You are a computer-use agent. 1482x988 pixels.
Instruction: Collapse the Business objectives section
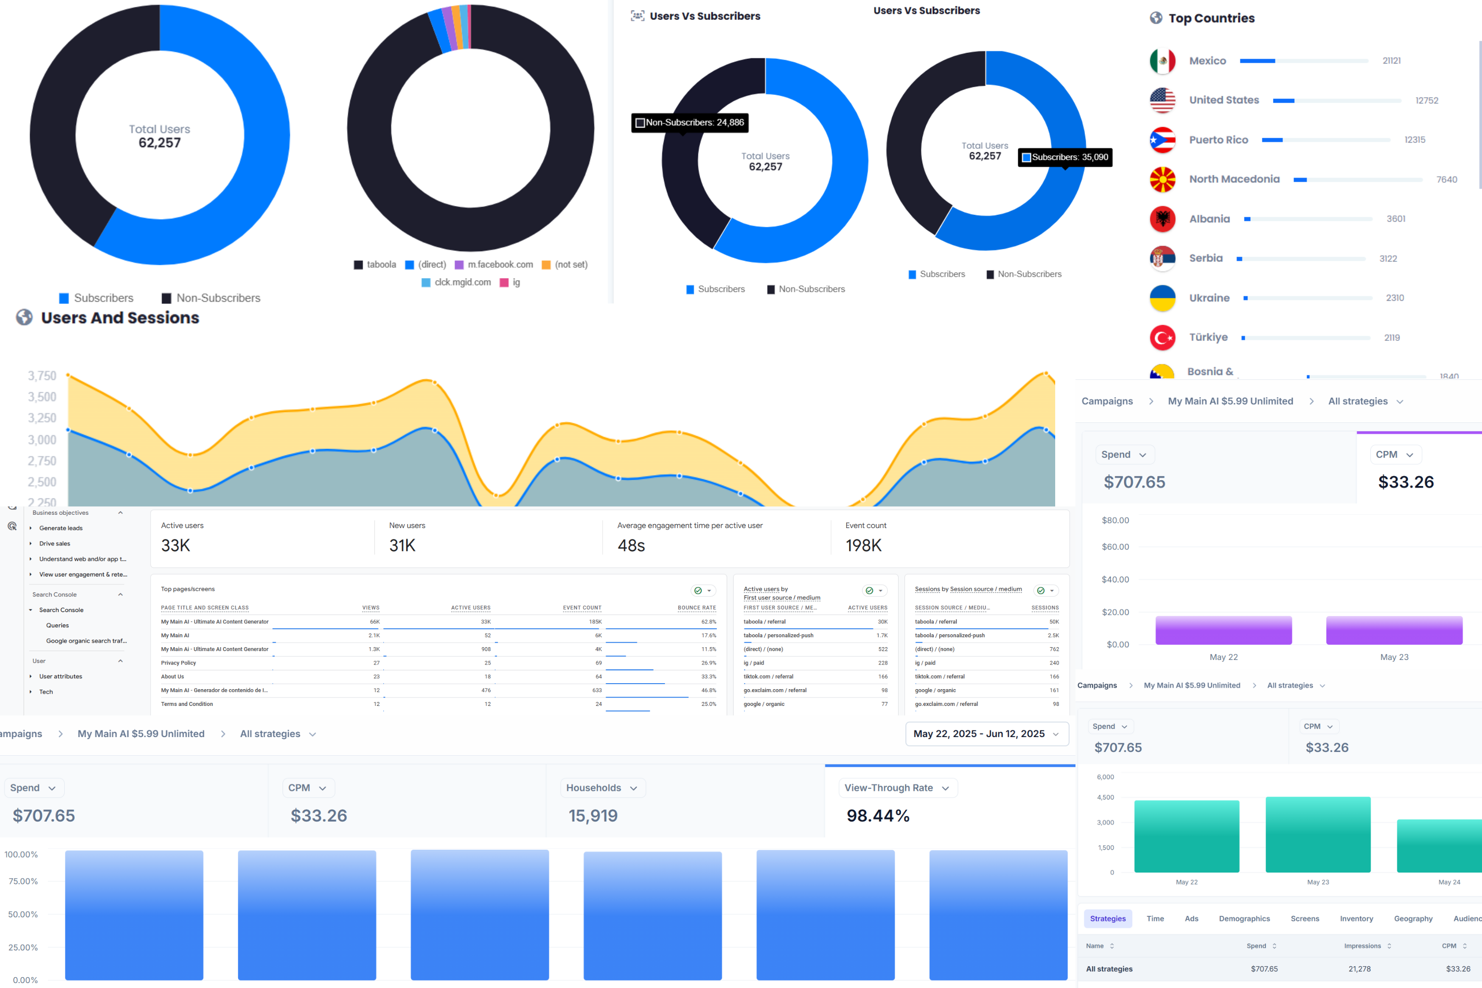coord(121,513)
